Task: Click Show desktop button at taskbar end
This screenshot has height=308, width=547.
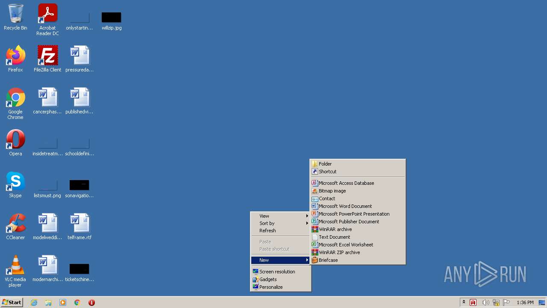Action: 542,302
